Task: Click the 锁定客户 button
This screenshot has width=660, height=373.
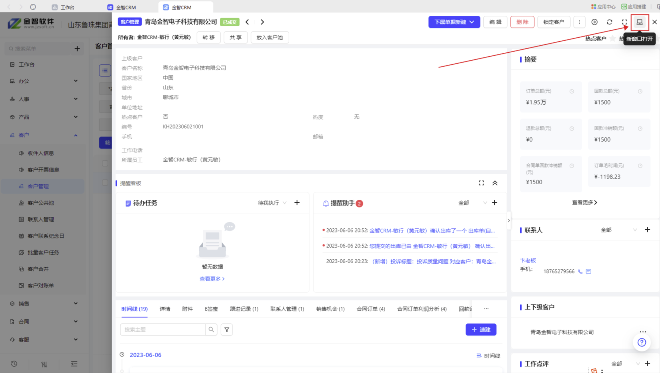Action: (553, 22)
